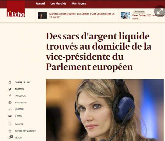
Task: Open the Marcel Fratzscher article link
Action: coord(82,15)
